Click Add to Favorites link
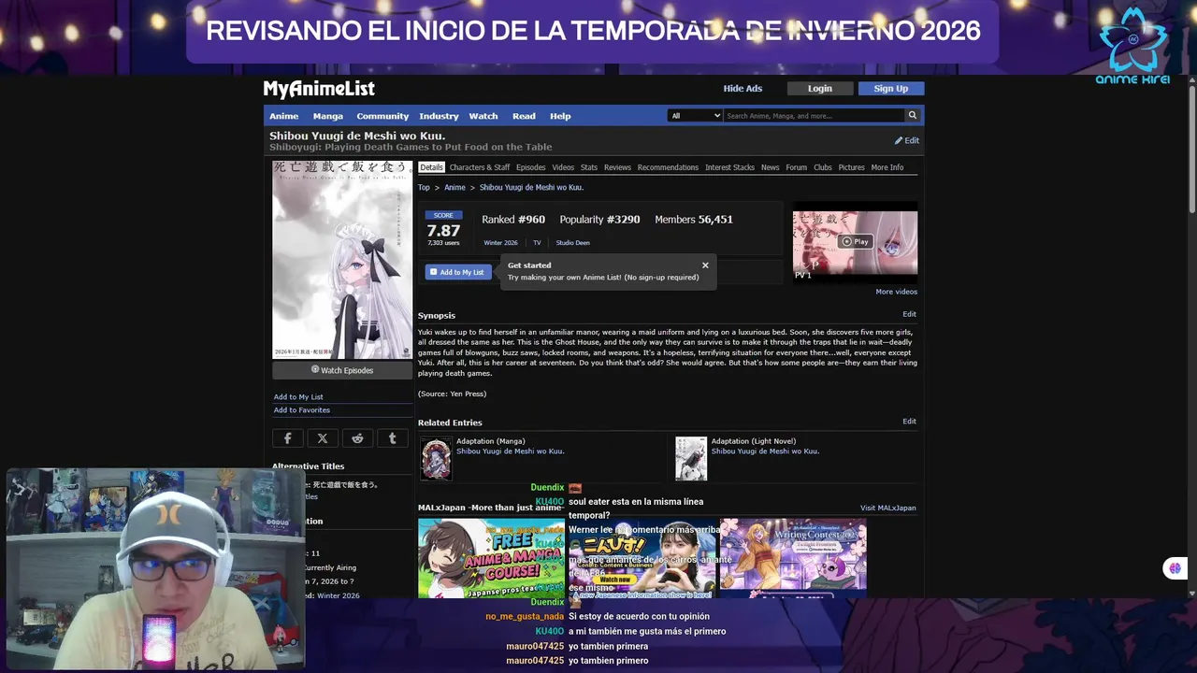 click(301, 409)
